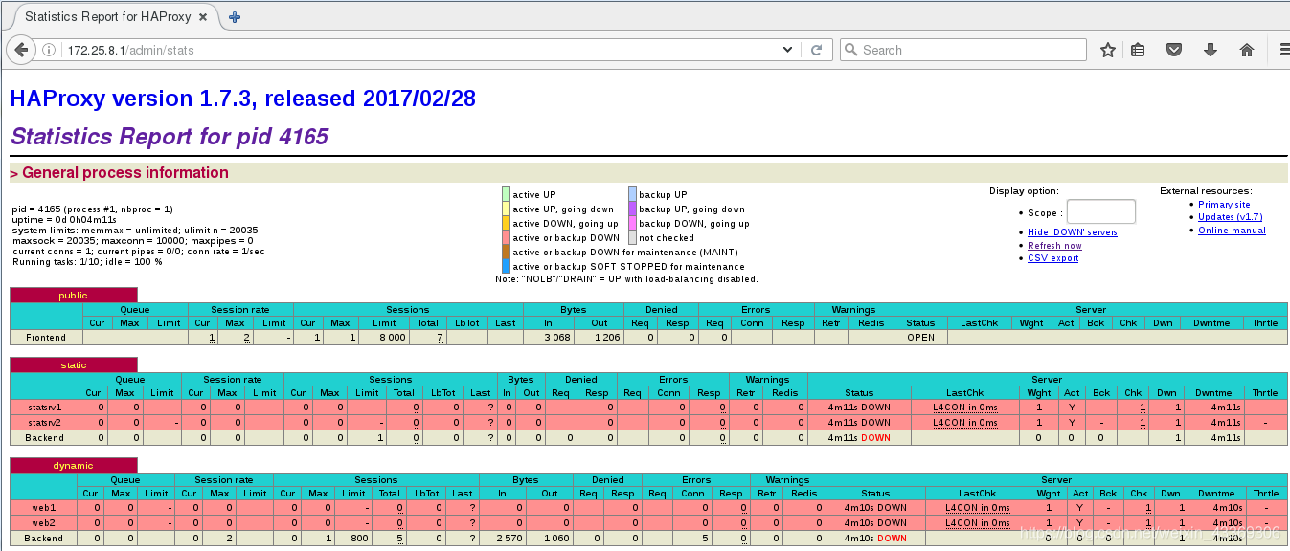Click L4CON in 0ms for statsrv2
The height and width of the screenshot is (551, 1290).
point(964,423)
